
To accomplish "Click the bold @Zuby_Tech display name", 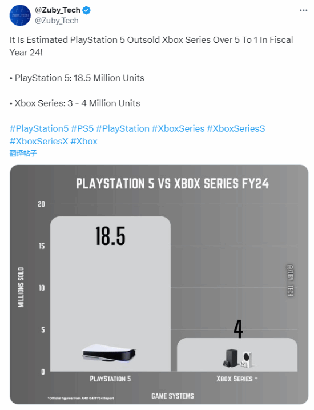I will (x=58, y=10).
